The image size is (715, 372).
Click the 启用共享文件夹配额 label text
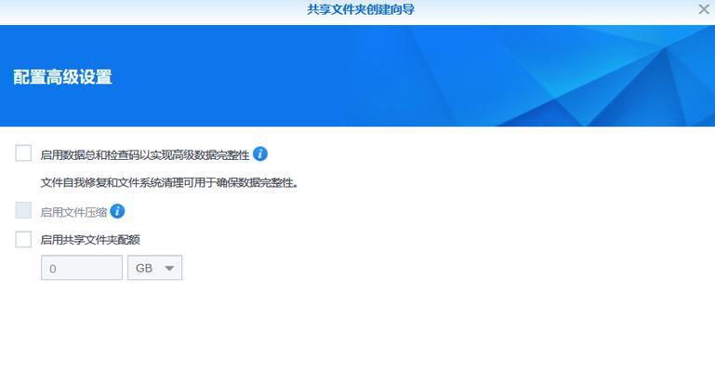[90, 240]
